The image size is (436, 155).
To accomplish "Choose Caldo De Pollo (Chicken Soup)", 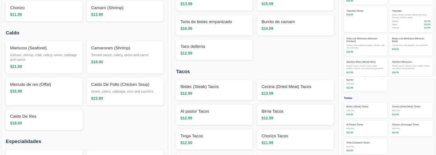I will (x=125, y=91).
